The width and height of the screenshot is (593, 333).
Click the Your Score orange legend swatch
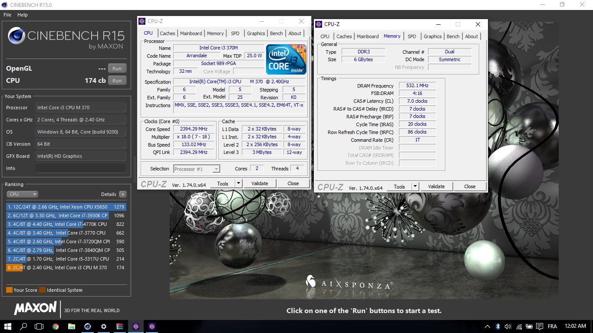click(x=9, y=290)
